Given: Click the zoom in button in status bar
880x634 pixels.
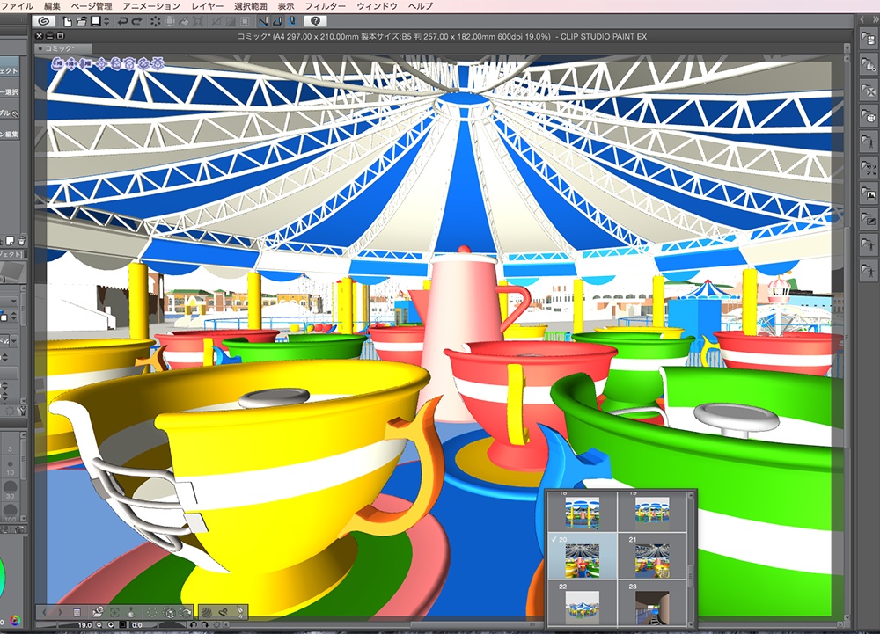Looking at the screenshot, I should (111, 624).
